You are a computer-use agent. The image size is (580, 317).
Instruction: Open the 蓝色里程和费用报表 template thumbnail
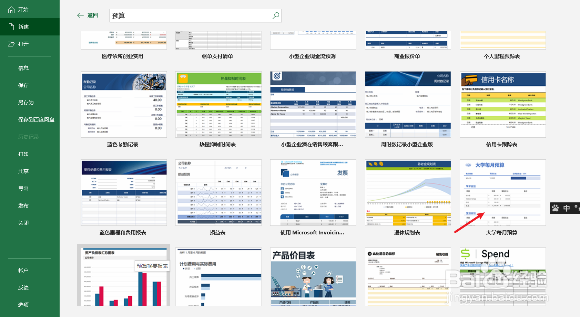124,193
